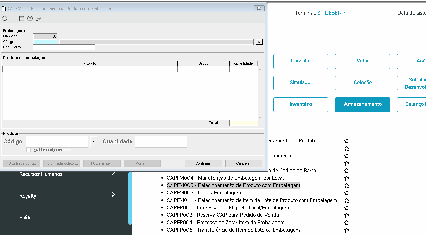This screenshot has height=235, width=426.
Task: Open the help question mark icon
Action: [x=30, y=18]
